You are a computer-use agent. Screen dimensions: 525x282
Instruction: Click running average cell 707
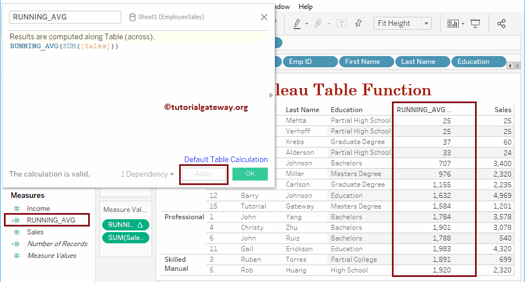point(445,163)
